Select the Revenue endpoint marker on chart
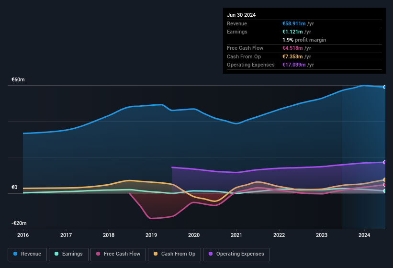The image size is (393, 268). pyautogui.click(x=385, y=87)
